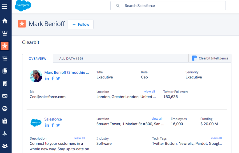Image resolution: width=239 pixels, height=153 pixels.
Task: Open the Marc Benioff (Smoothie ... link
Action: tap(66, 73)
